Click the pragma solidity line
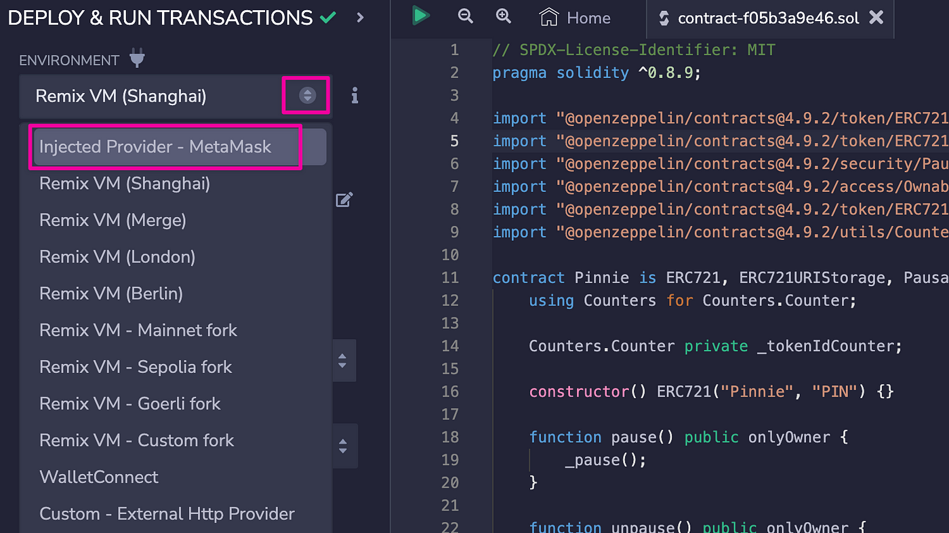 (597, 73)
